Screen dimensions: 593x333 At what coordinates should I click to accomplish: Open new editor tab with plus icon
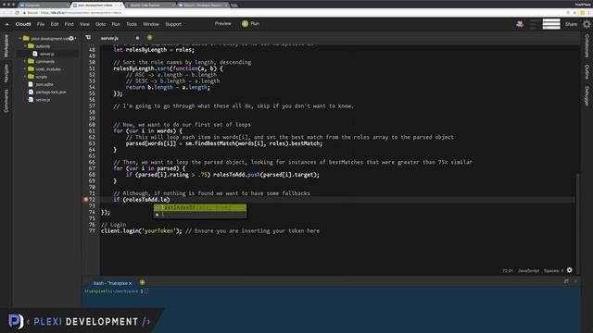coord(149,38)
